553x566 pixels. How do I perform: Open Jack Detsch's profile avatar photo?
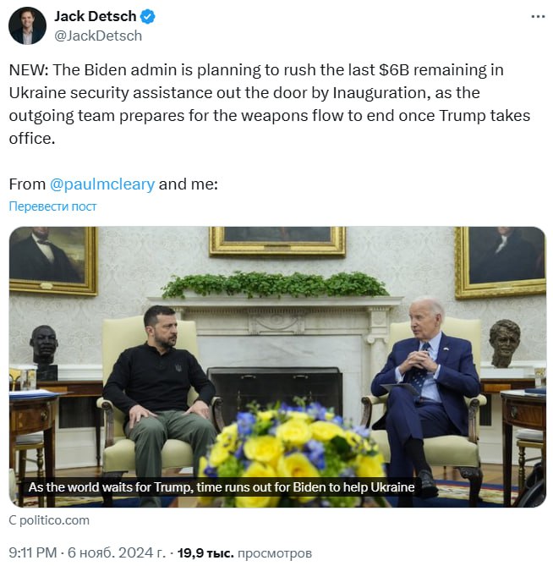27,26
